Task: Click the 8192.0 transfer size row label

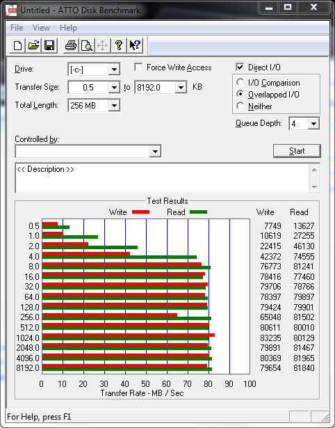Action: [28, 368]
